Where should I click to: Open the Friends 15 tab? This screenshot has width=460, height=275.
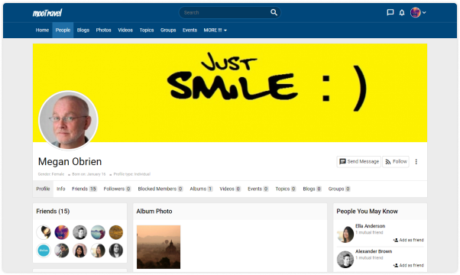(x=84, y=189)
